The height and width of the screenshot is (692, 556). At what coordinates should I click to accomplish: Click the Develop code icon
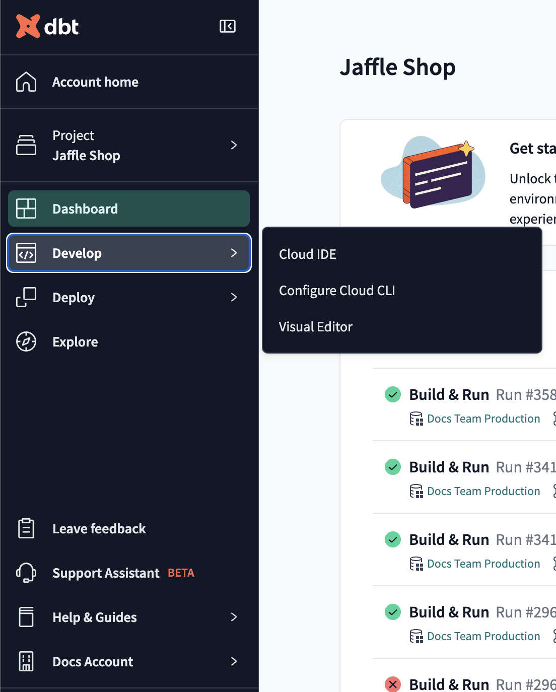tap(26, 253)
